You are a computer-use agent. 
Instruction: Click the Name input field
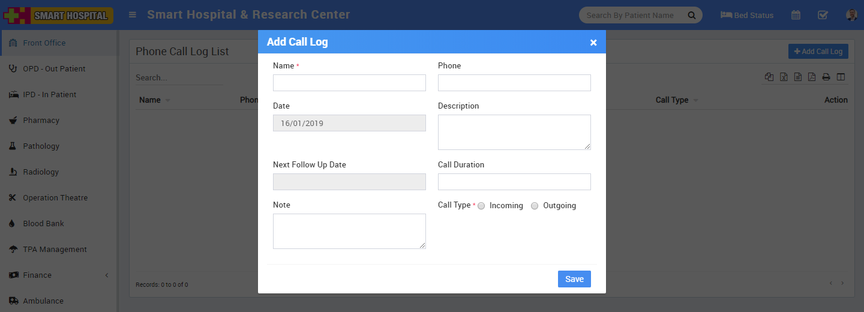pos(349,83)
